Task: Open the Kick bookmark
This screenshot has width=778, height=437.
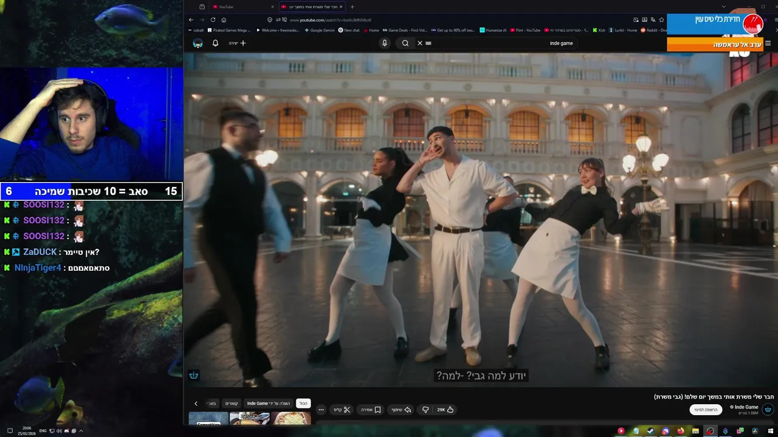Action: pyautogui.click(x=599, y=30)
